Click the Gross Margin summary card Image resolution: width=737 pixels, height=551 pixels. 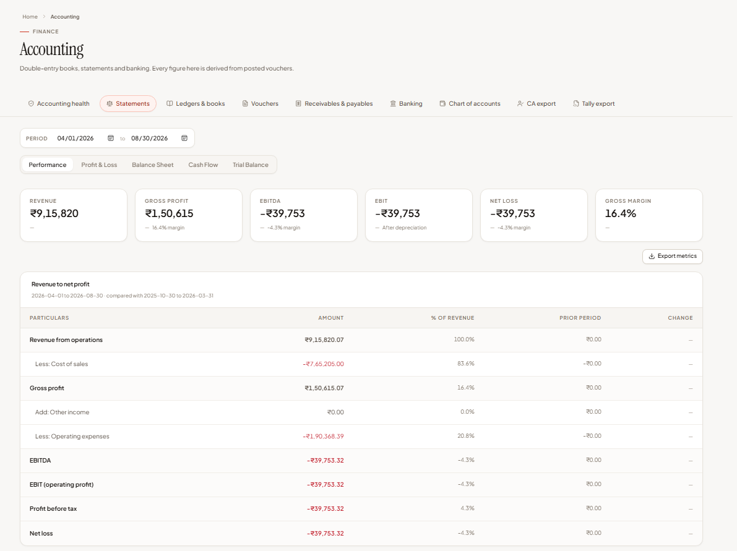(649, 215)
